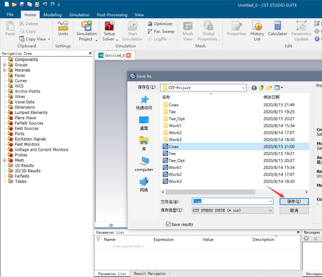Screen dimensions: 322x277
Task: Expand the Groups tree node
Action: click(4, 65)
